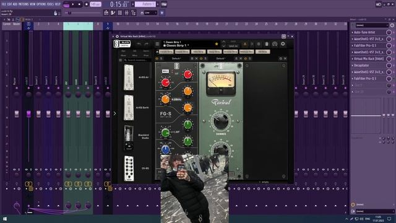Open the PATTERNS menu
The image size is (396, 223).
click(x=24, y=4)
